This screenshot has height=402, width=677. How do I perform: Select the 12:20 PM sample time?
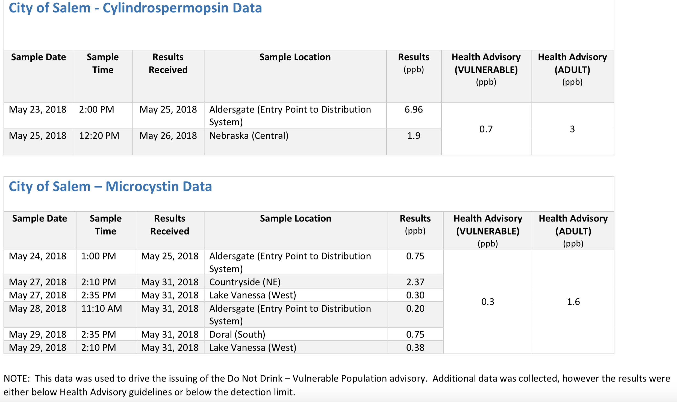(99, 136)
